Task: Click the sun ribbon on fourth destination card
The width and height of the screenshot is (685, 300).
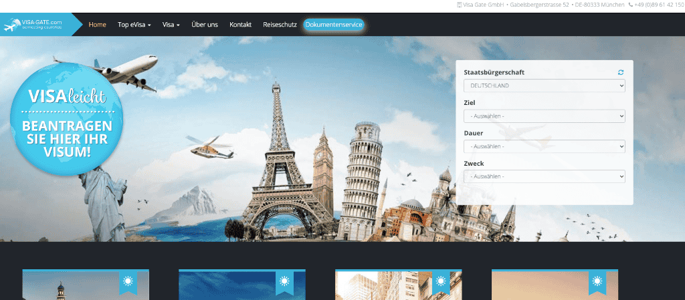Action: [x=597, y=281]
